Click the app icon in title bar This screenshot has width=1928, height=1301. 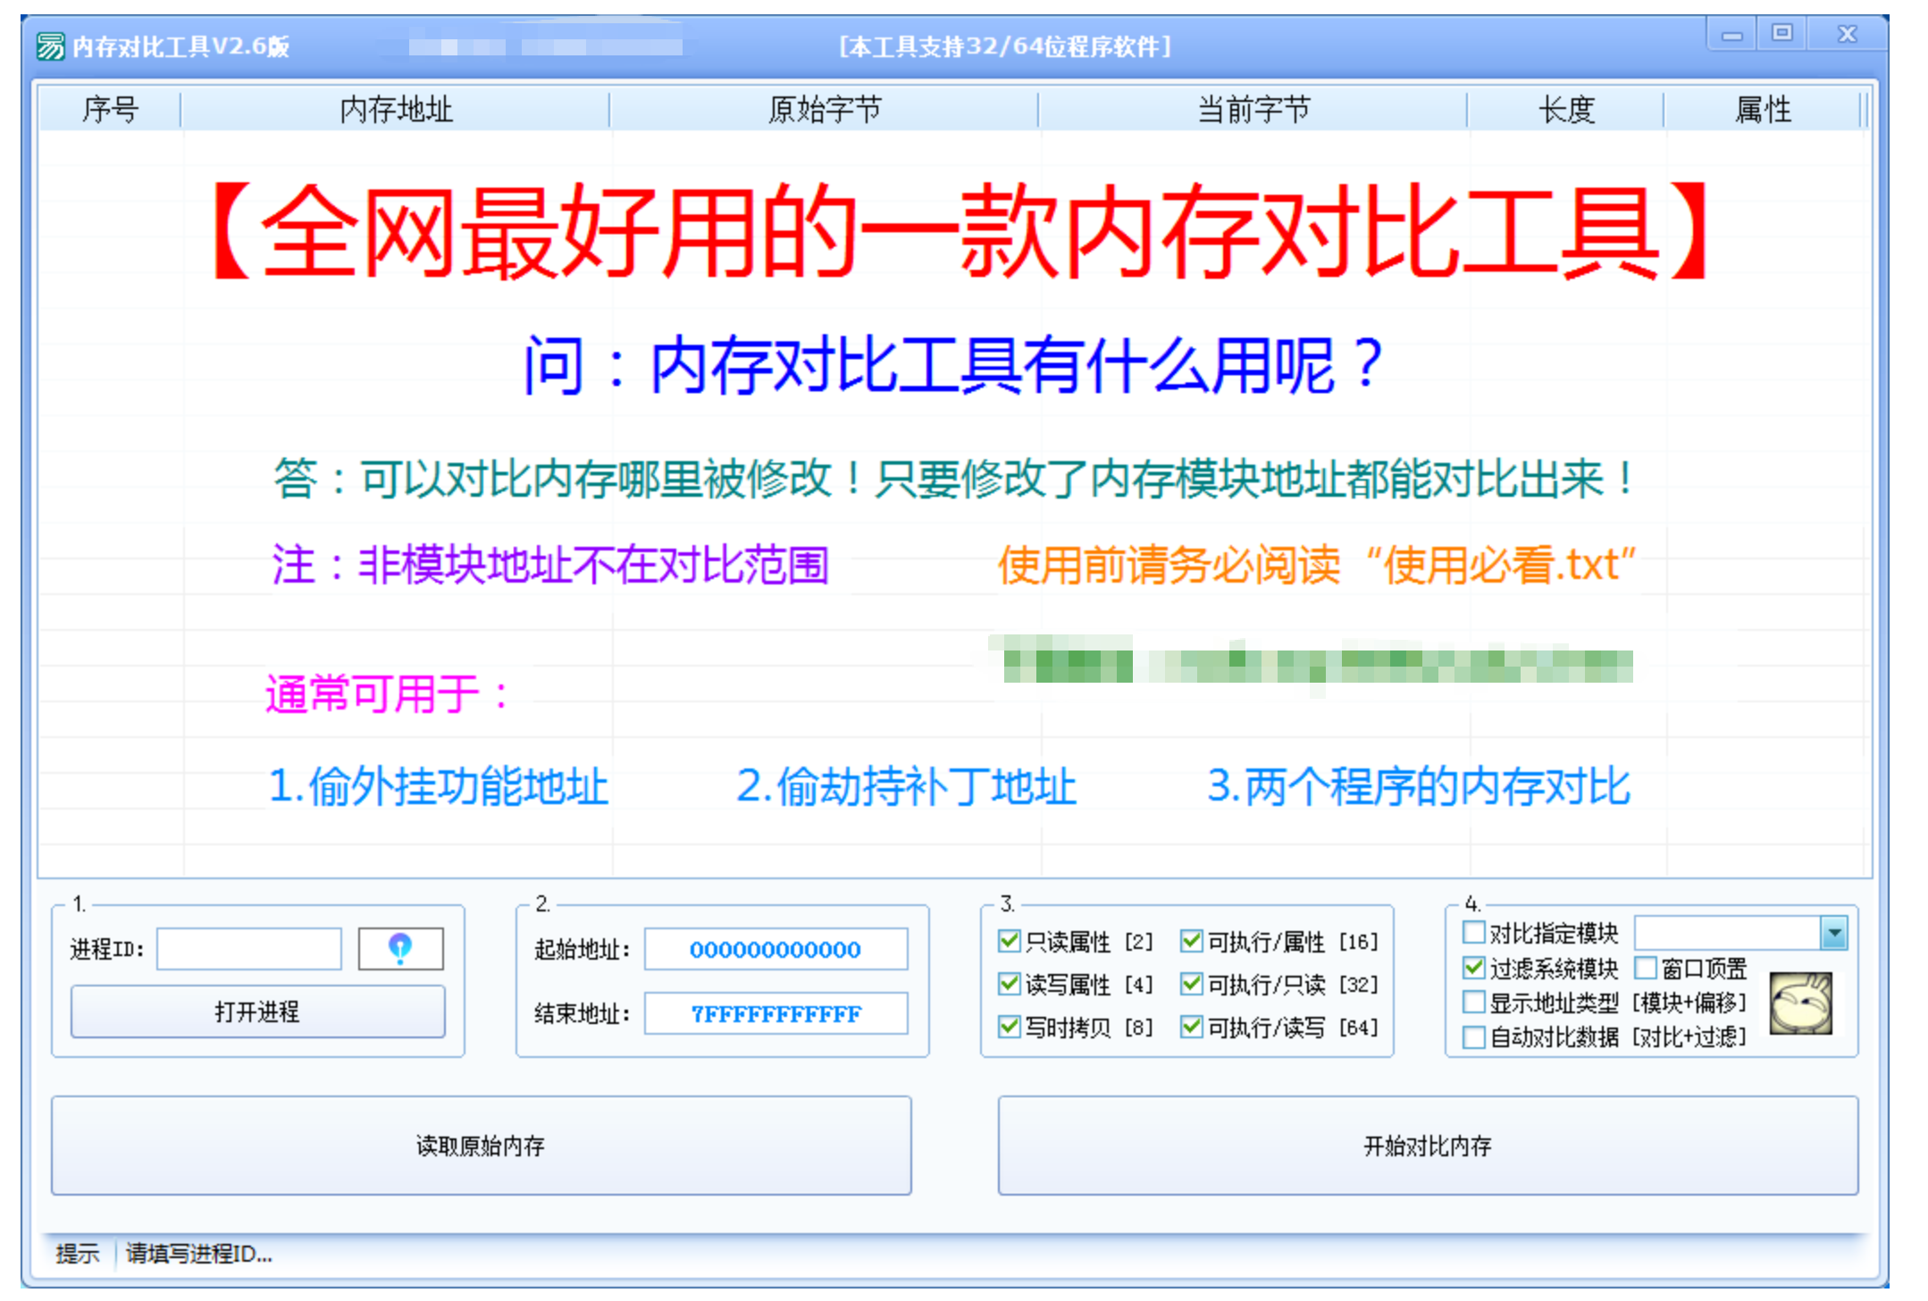[51, 46]
